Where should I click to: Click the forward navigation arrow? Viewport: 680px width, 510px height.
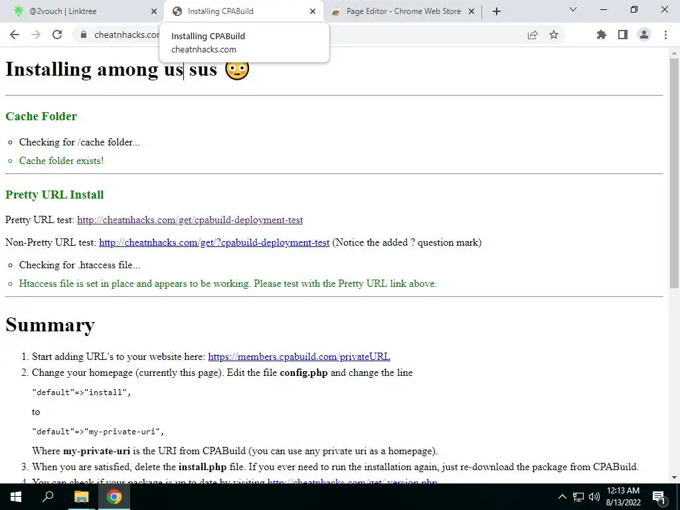point(36,35)
